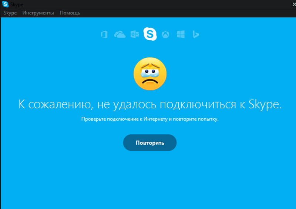
Task: Close the Skype window
Action: click(294, 4)
